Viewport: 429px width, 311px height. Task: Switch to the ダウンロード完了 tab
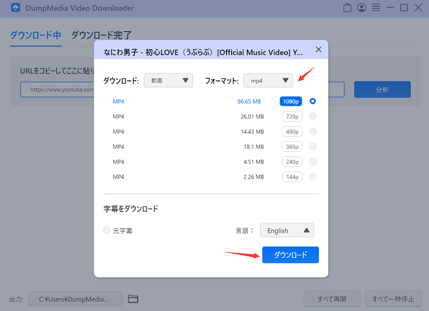[101, 35]
